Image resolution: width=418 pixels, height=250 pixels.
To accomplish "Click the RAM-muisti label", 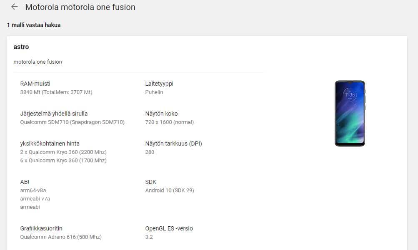I will [35, 84].
